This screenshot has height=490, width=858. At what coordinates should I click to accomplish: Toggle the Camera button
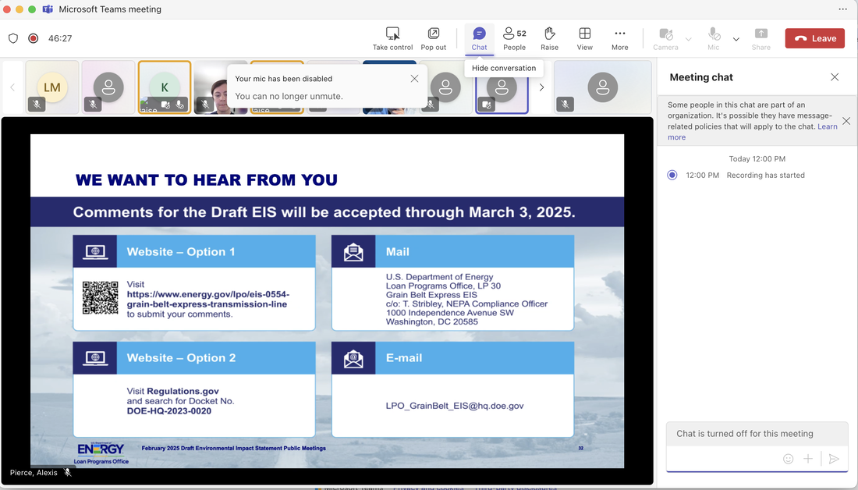pyautogui.click(x=665, y=38)
